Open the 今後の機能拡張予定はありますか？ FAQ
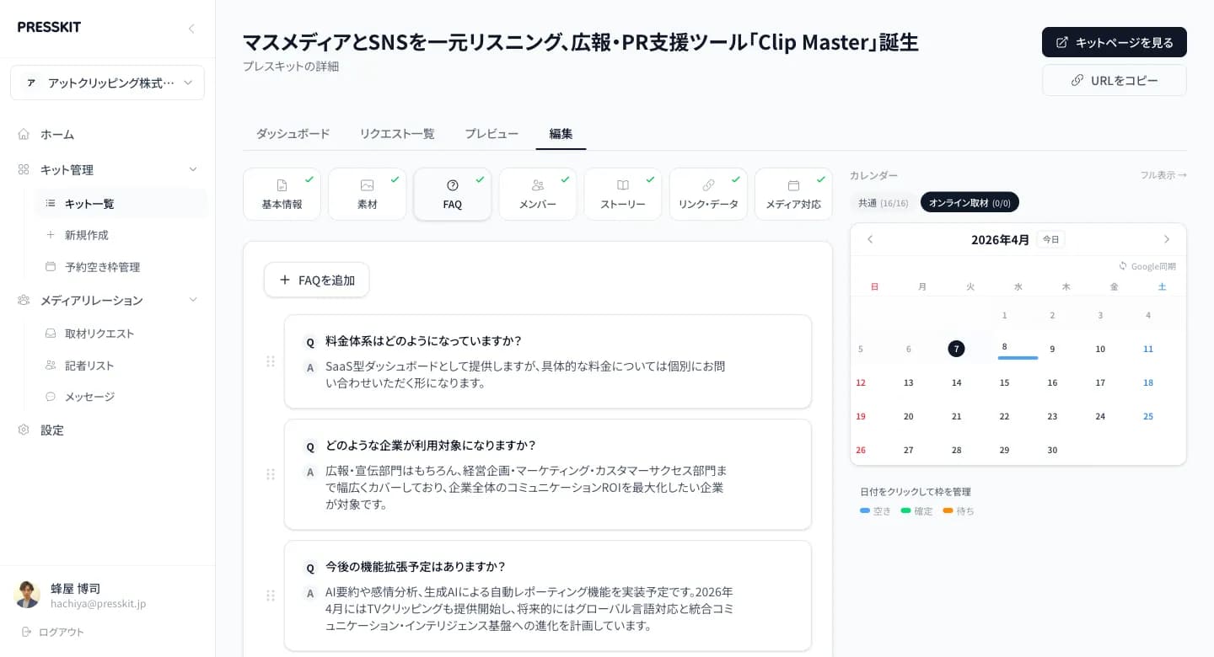 tap(548, 596)
